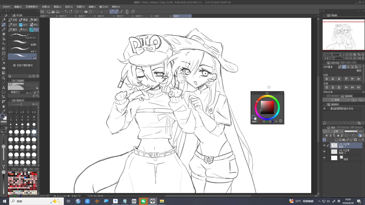Open the 图层(L) menu

tap(57, 6)
